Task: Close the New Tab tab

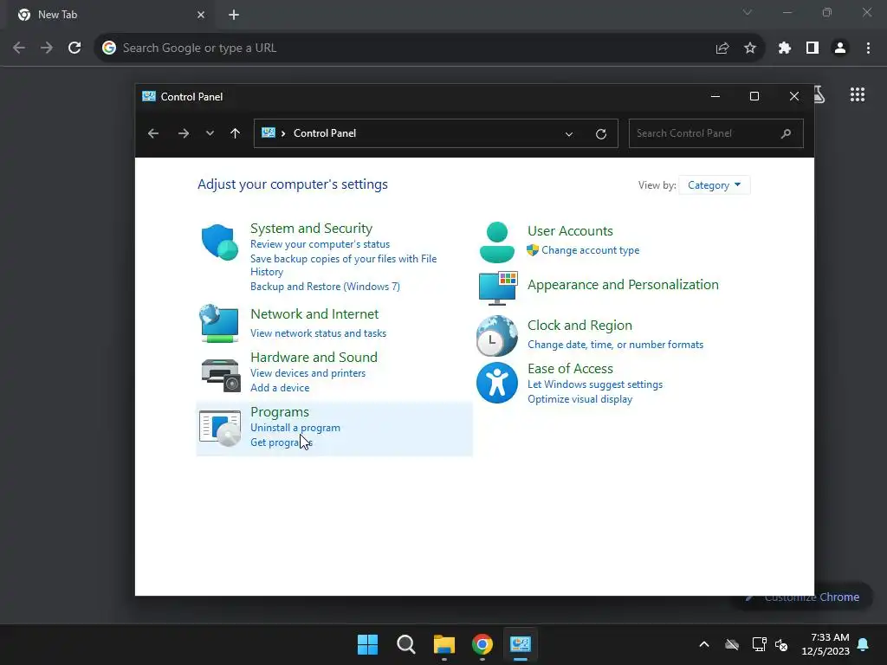Action: [x=201, y=15]
